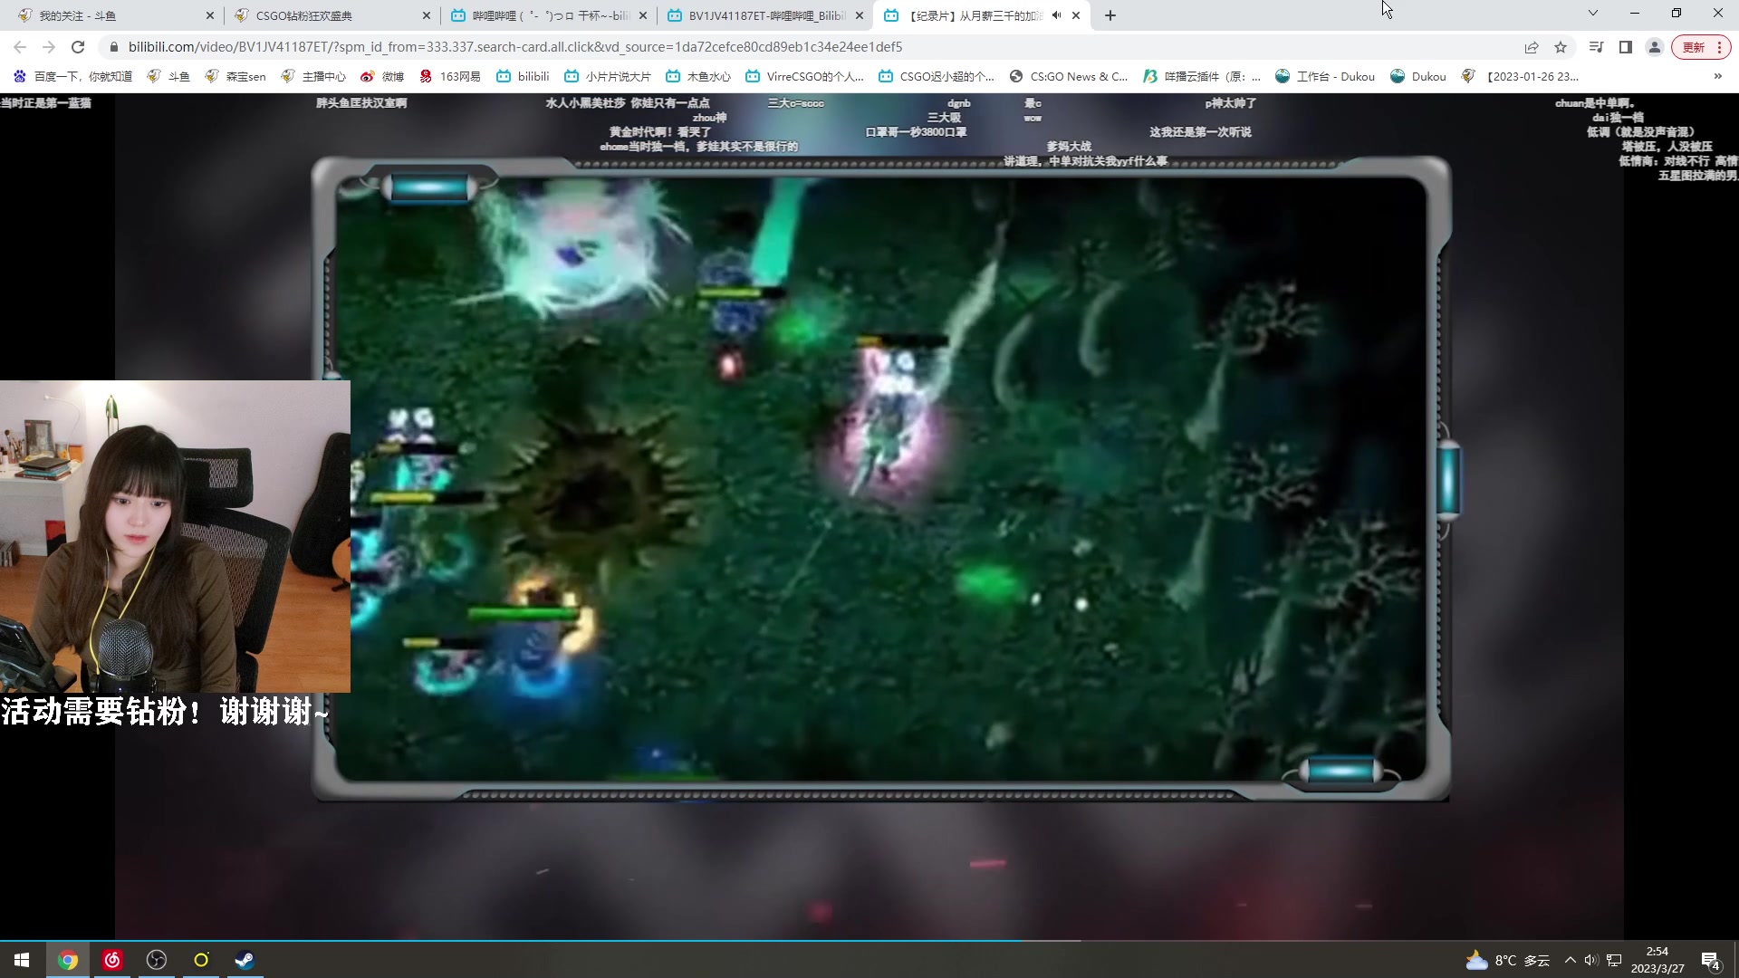
Task: Open the weather widget showing 8°C 多云
Action: [1508, 960]
